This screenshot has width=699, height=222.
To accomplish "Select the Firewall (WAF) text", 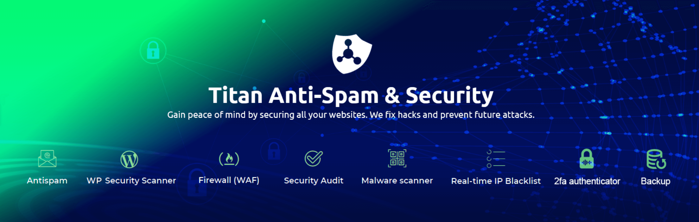I will pyautogui.click(x=229, y=180).
